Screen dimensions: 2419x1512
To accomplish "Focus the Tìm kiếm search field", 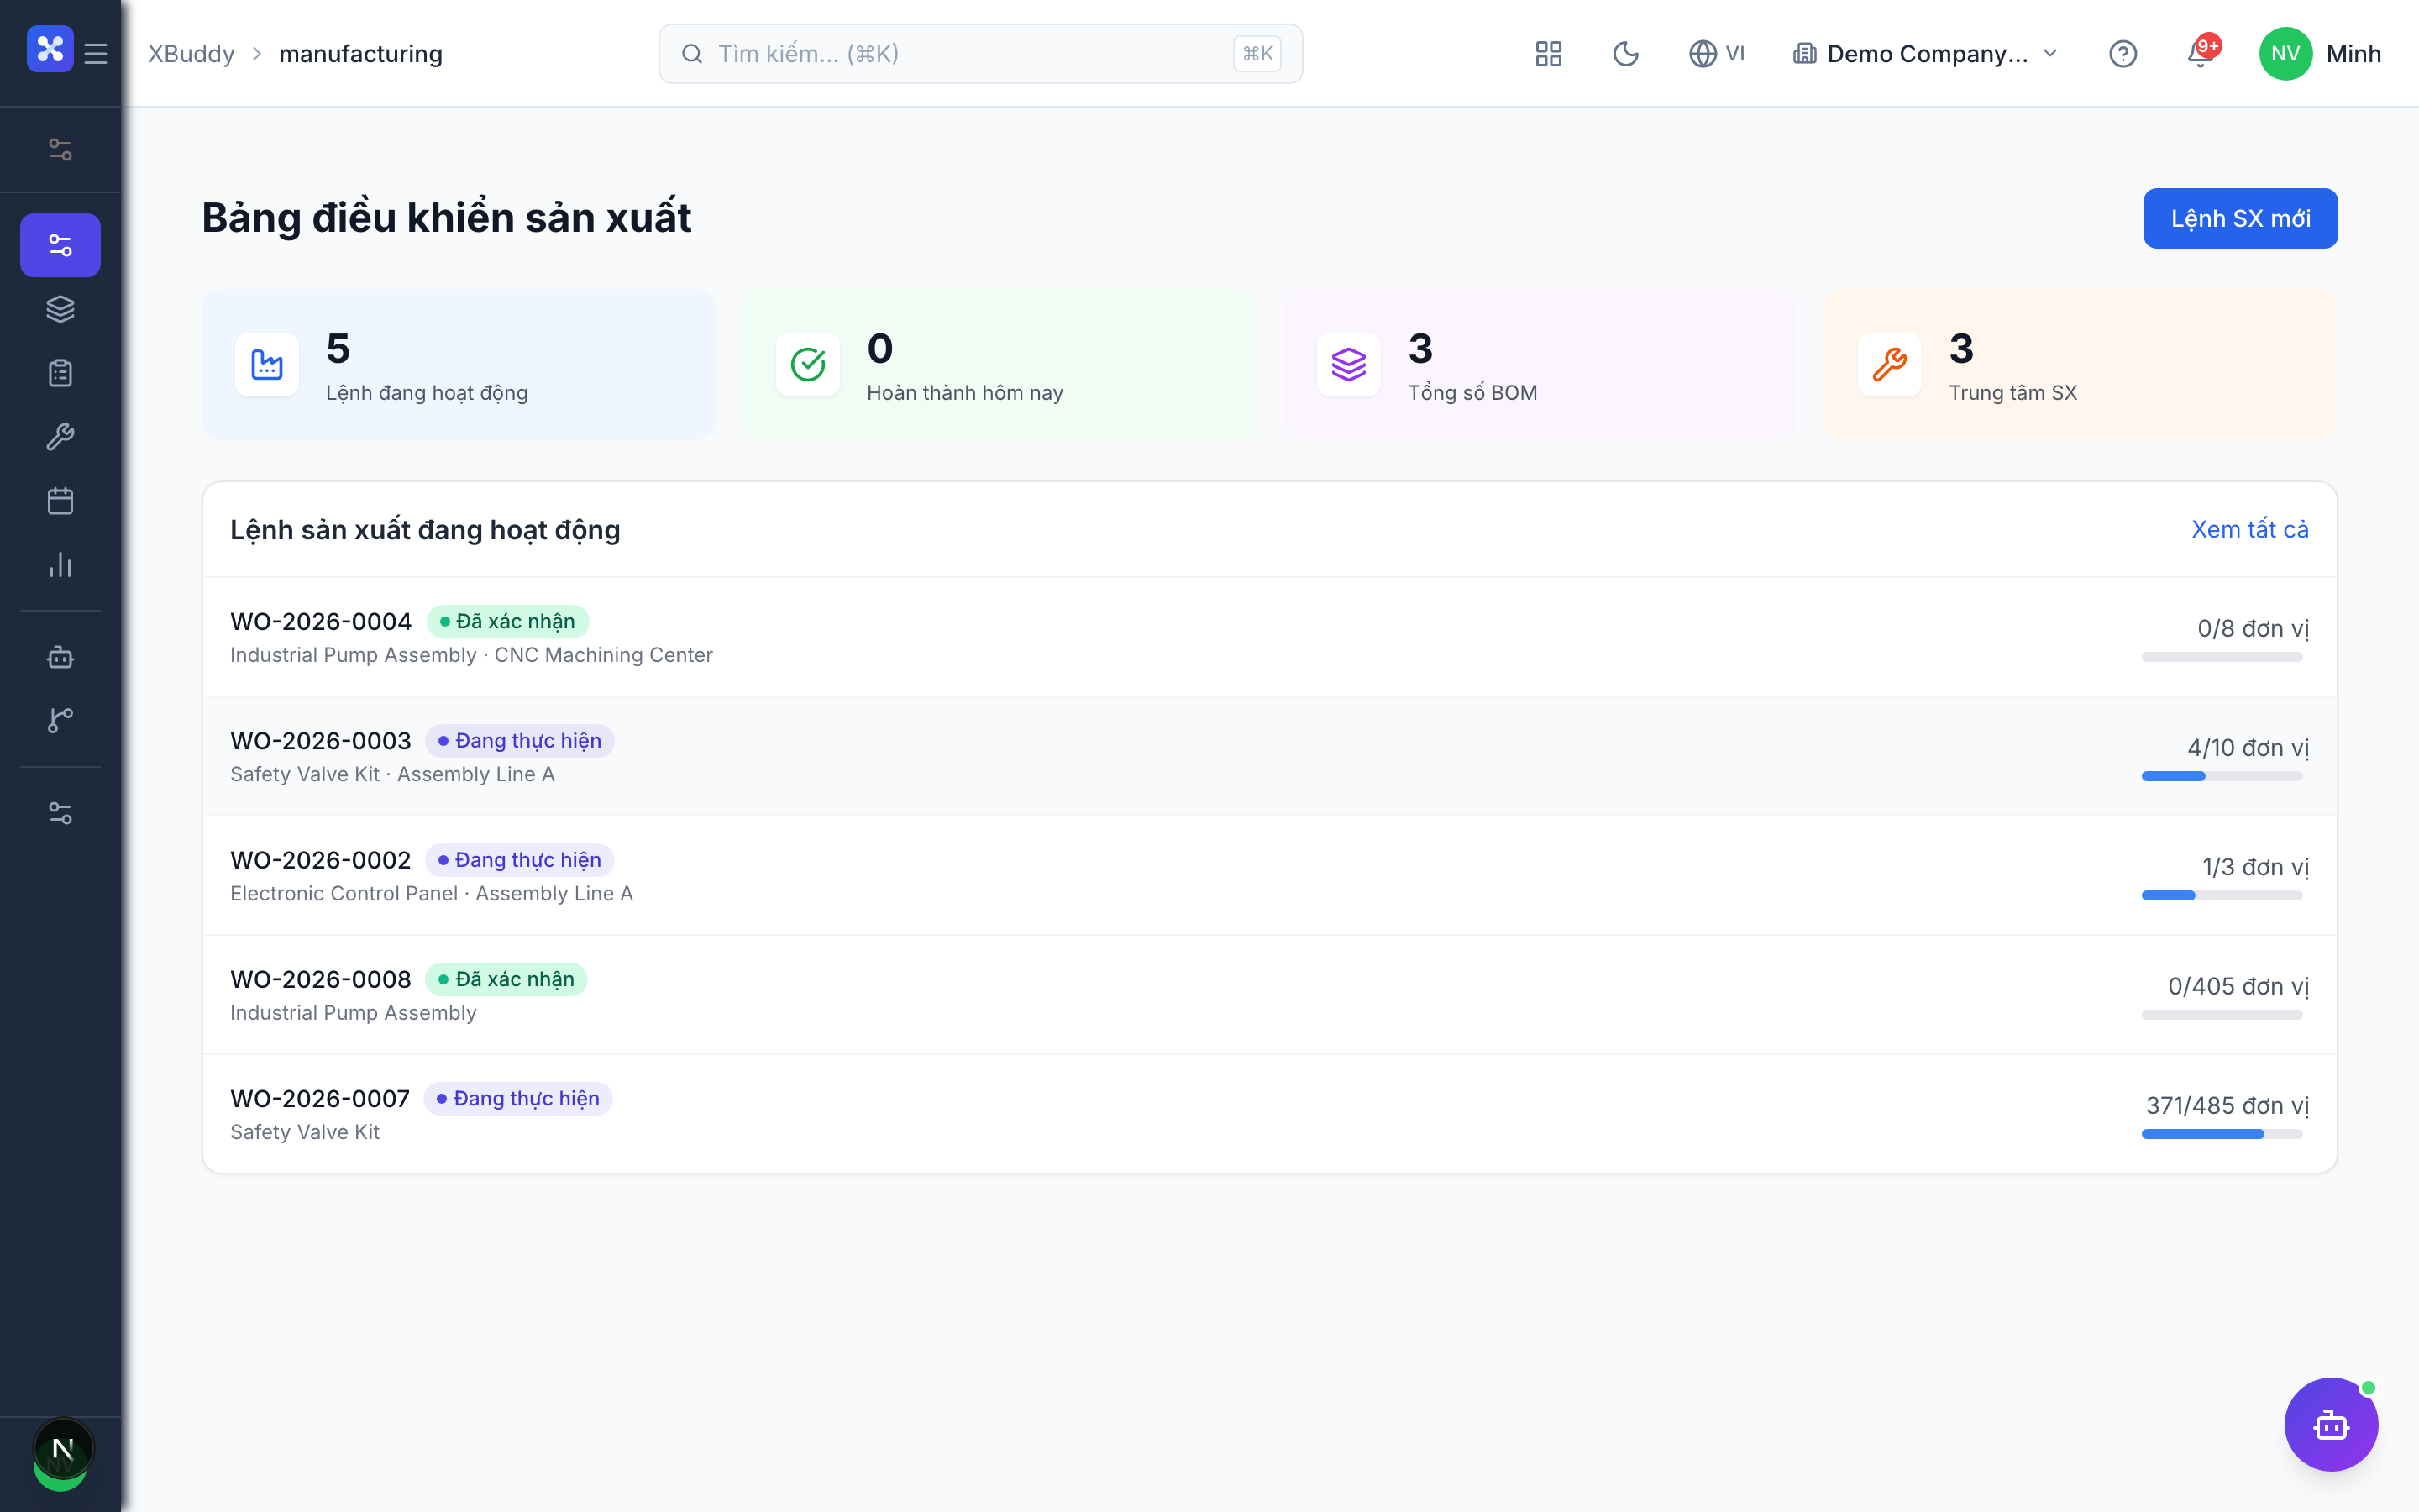I will coord(979,54).
